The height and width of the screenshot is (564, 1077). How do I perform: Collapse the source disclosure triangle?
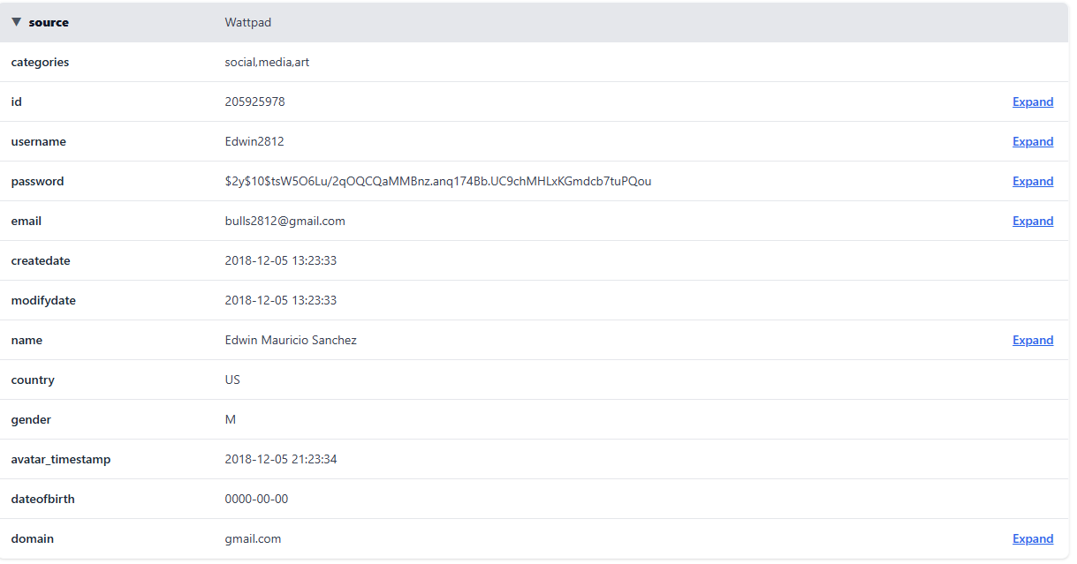[x=17, y=22]
